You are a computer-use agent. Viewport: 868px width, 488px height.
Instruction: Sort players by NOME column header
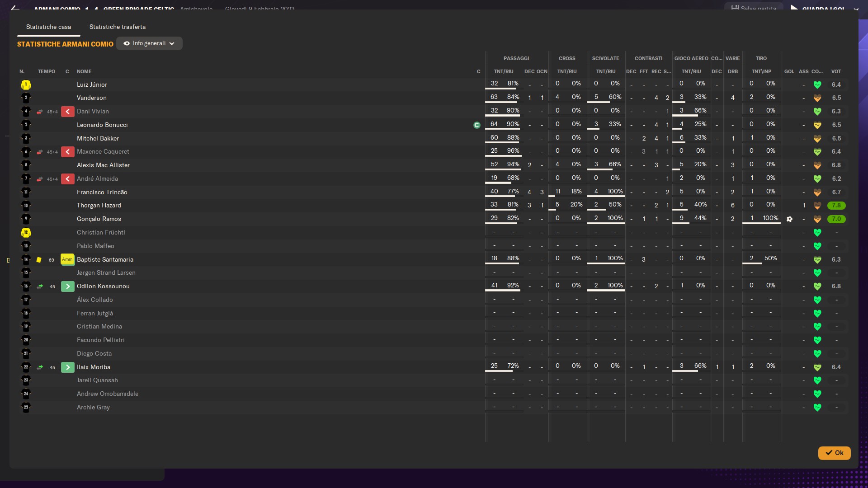tap(84, 71)
